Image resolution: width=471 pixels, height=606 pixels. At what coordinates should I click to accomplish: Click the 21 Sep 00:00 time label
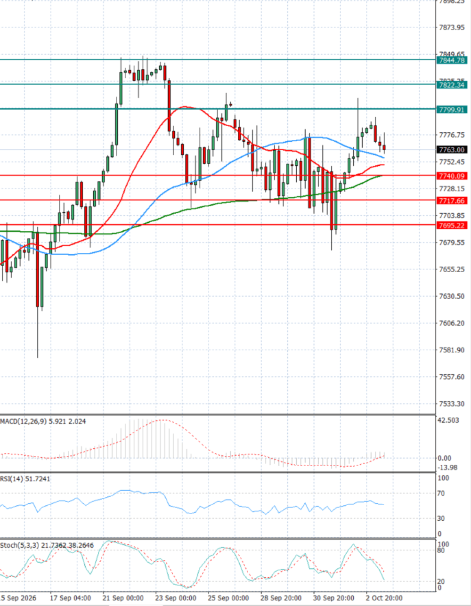123,598
